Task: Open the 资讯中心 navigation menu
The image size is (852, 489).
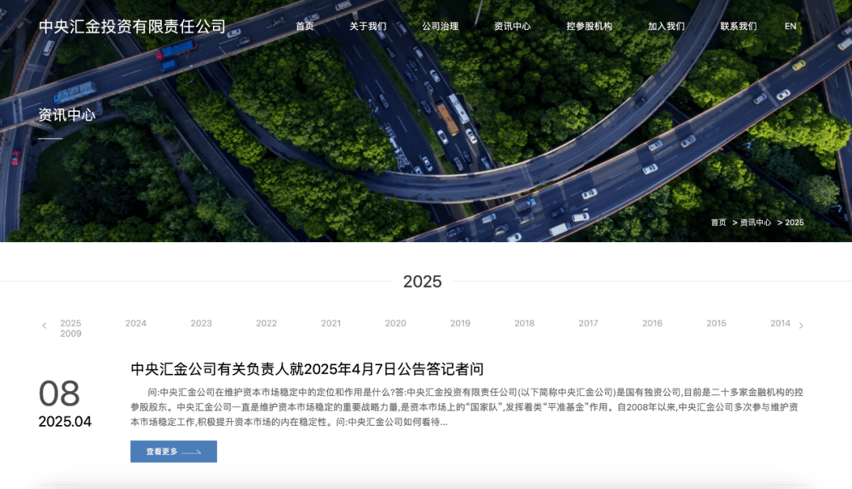Action: (511, 26)
